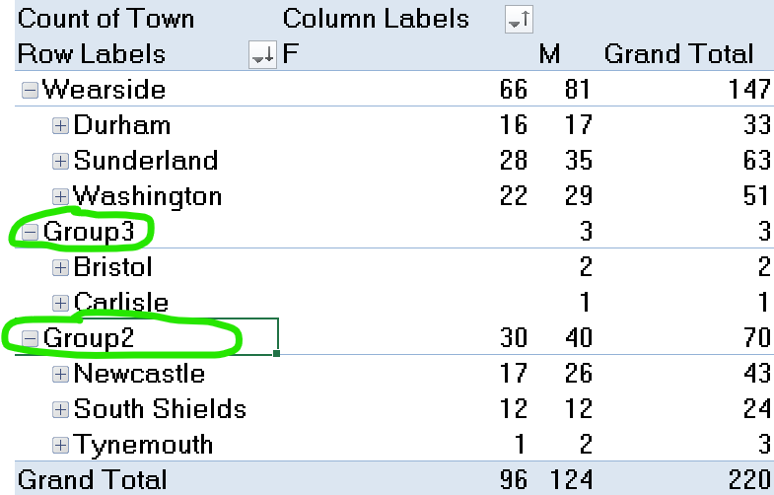774x495 pixels.
Task: Open the Column Labels sort filter dropdown
Action: pyautogui.click(x=519, y=20)
